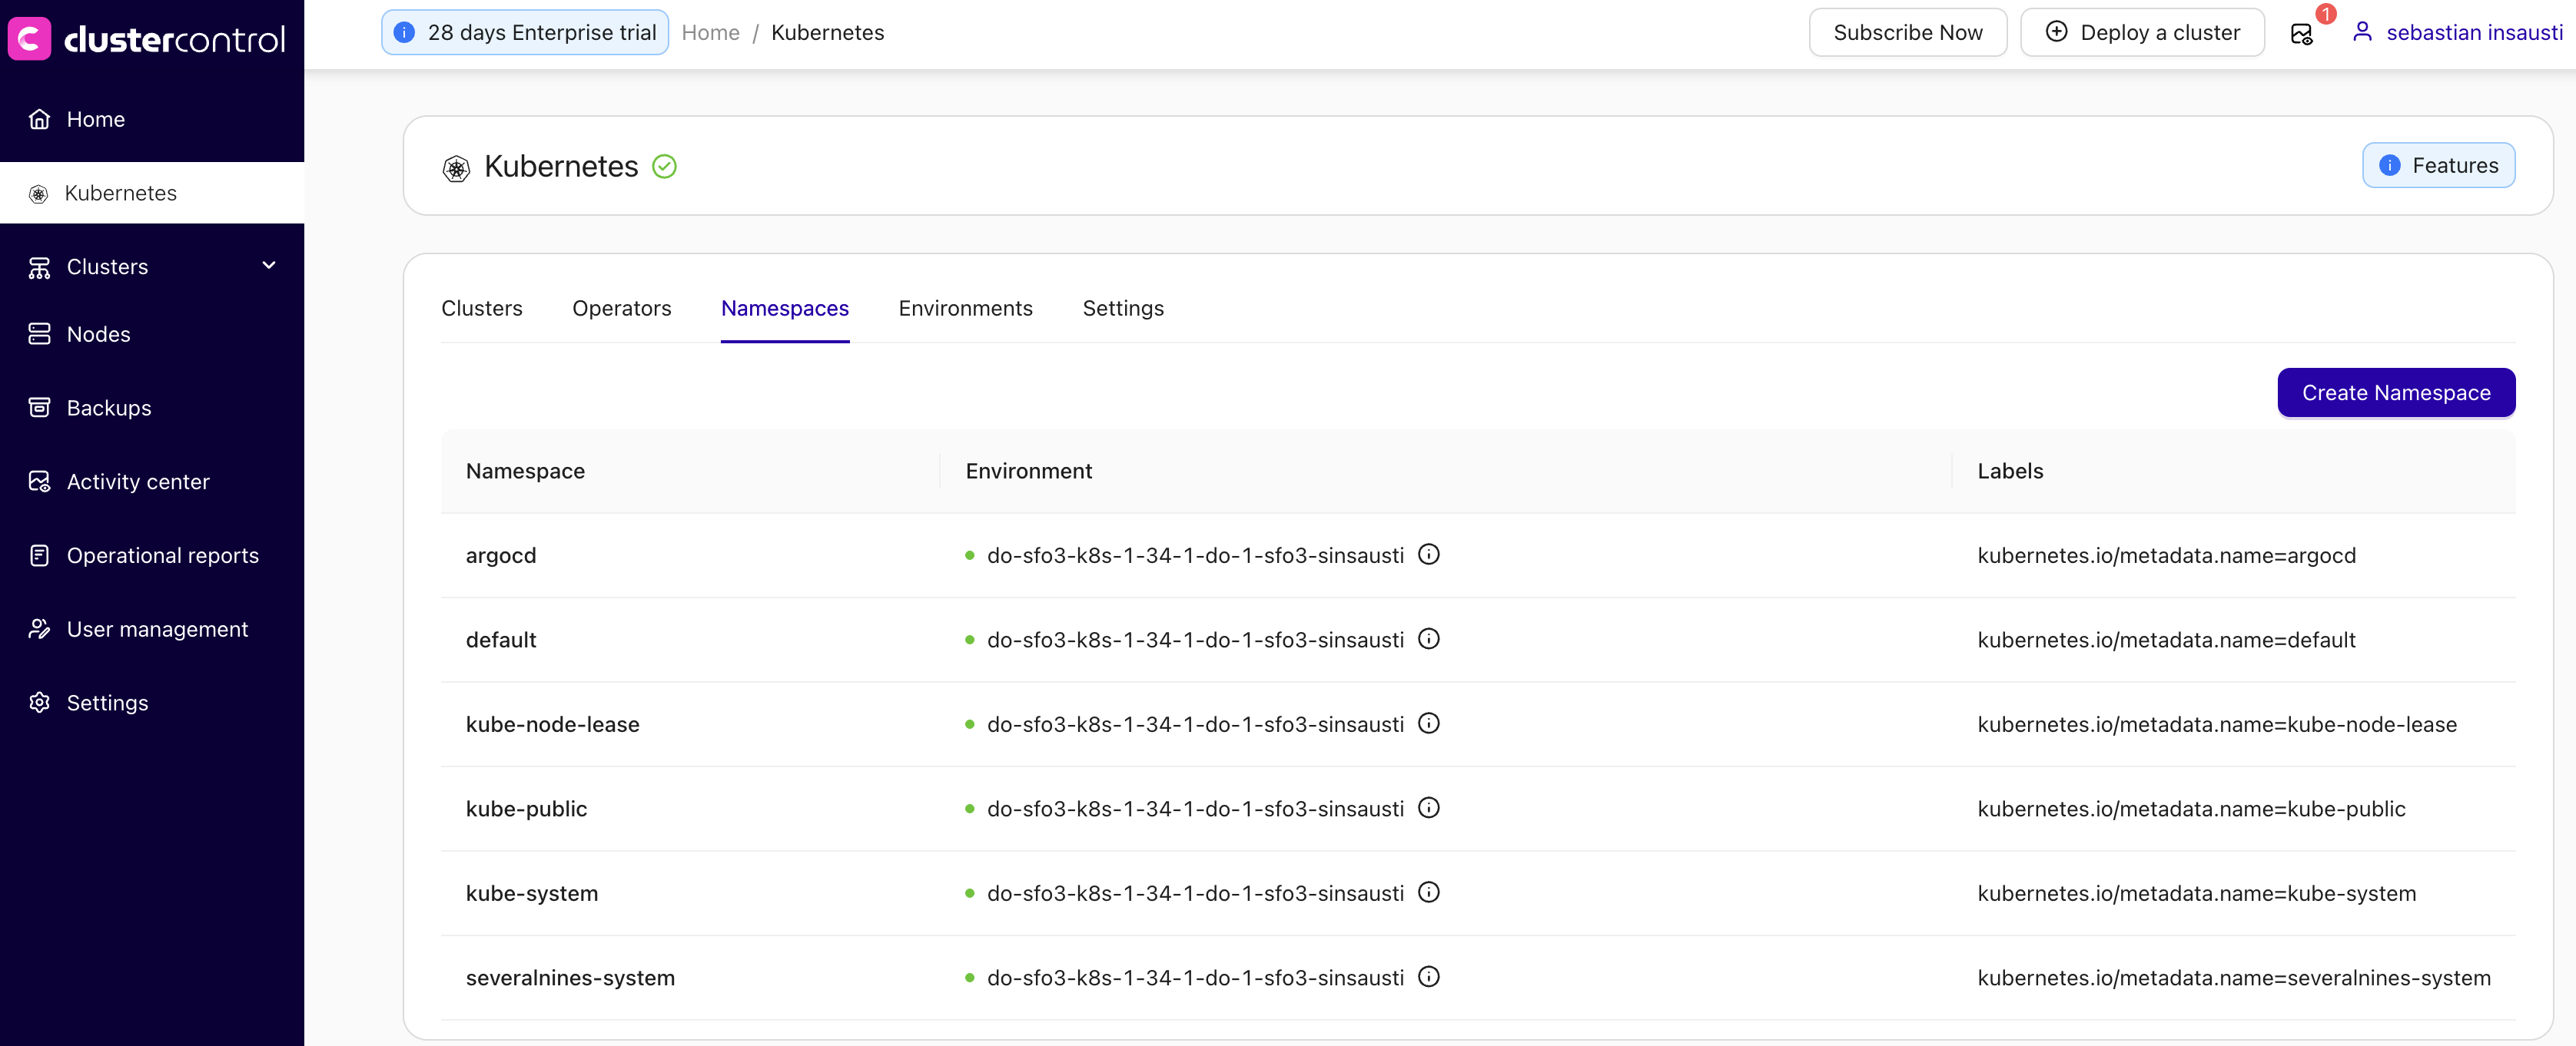Click the environment name in kube-node-lease row
Viewport: 2576px width, 1046px height.
1195,725
